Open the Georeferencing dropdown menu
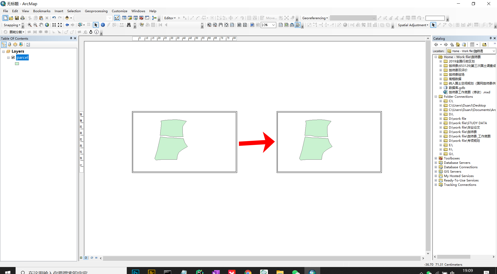 (315, 18)
